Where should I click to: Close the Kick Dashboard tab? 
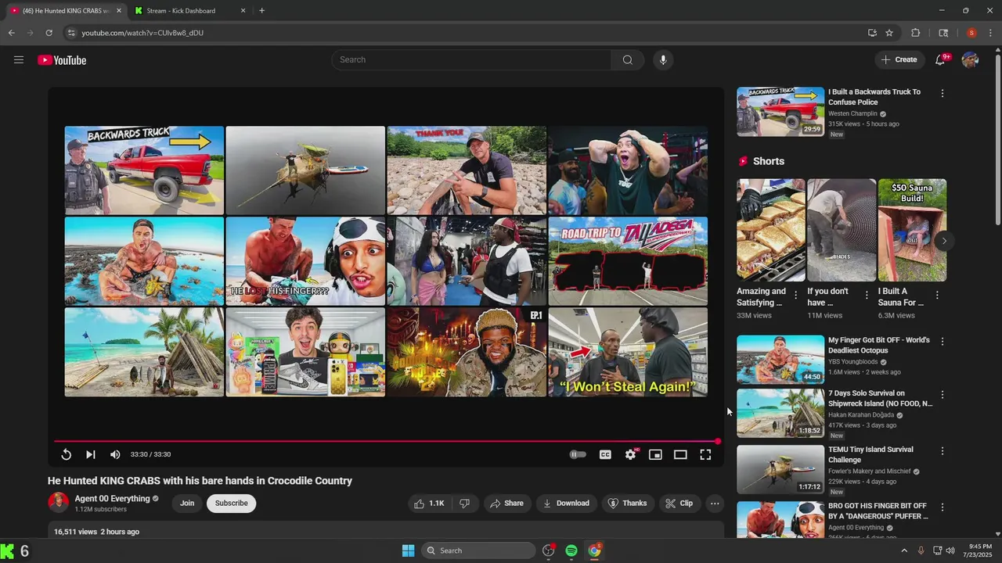(x=243, y=11)
